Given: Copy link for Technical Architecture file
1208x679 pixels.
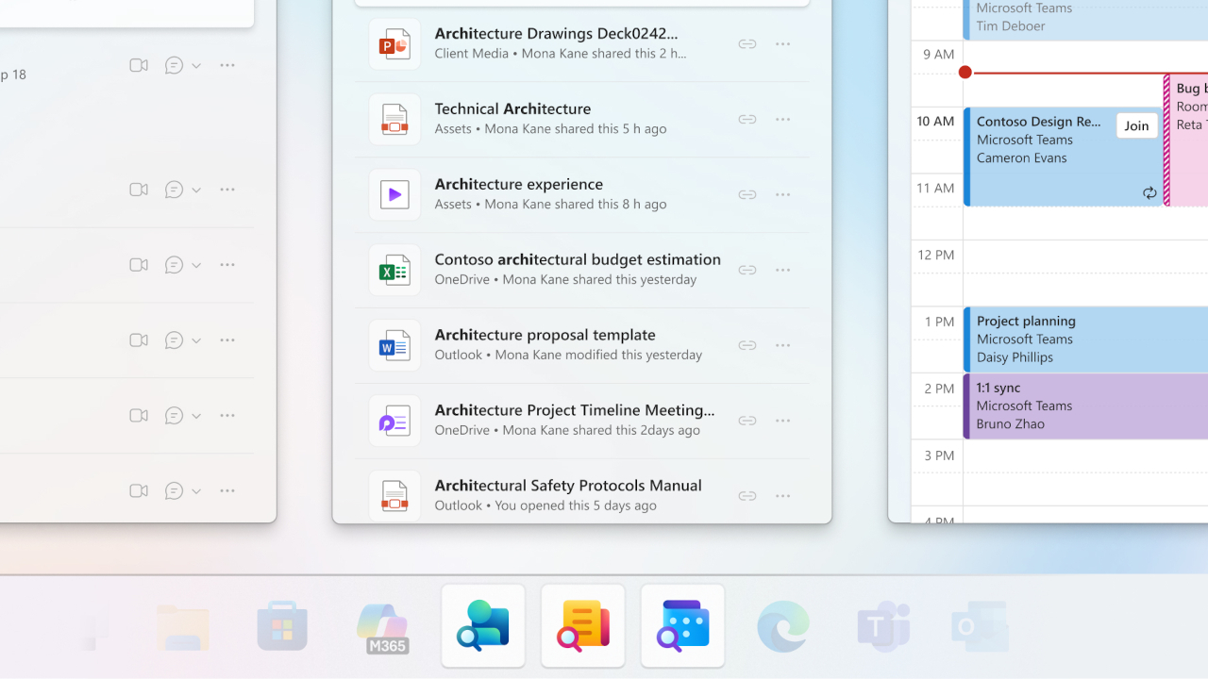Looking at the screenshot, I should click(747, 120).
